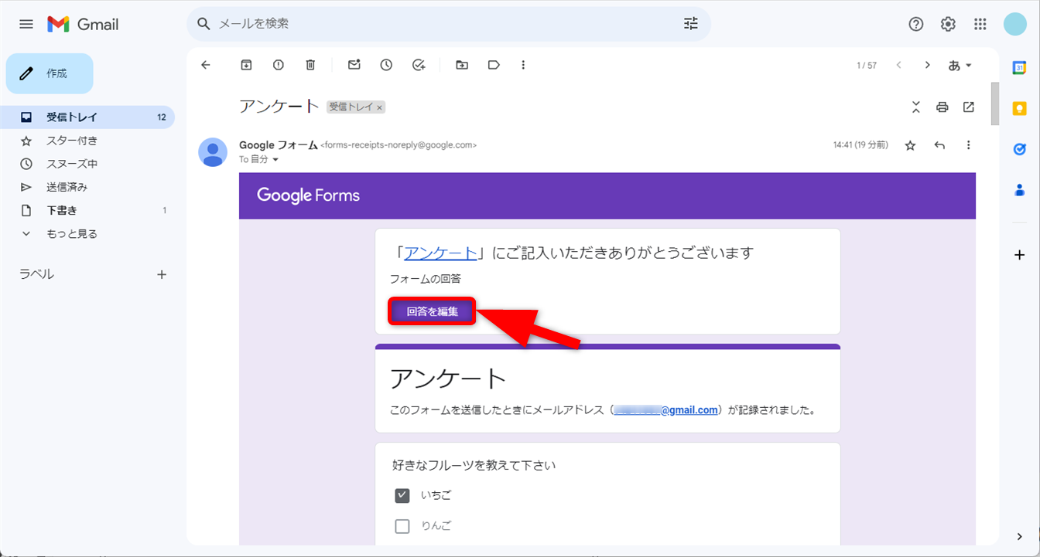Viewport: 1040px width, 557px height.
Task: Compose a new email with 作成
Action: 50,73
